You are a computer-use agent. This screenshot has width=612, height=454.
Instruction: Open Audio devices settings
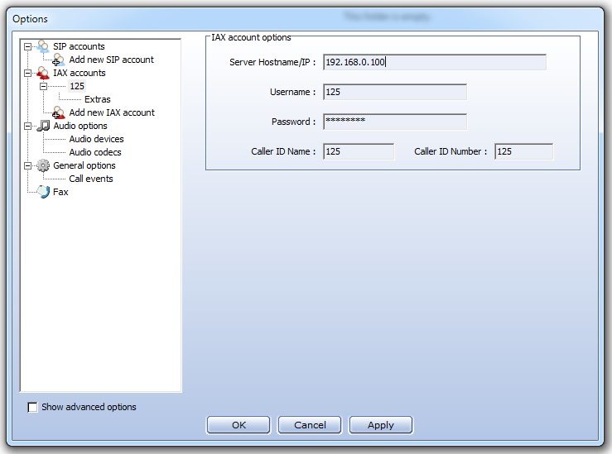(x=96, y=139)
